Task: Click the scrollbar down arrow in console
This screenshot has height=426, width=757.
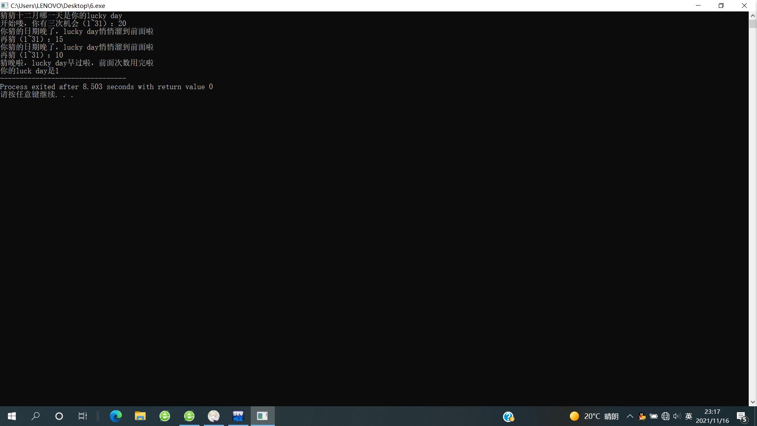Action: [753, 402]
